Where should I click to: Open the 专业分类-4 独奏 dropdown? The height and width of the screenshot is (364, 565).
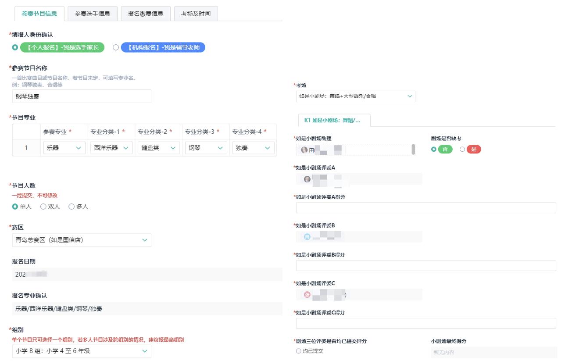tap(253, 148)
